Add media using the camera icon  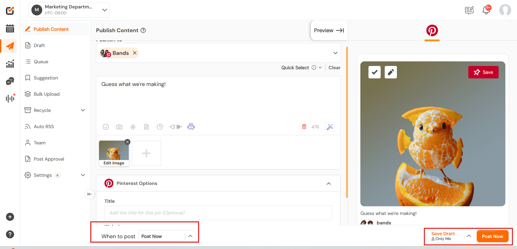click(x=119, y=127)
